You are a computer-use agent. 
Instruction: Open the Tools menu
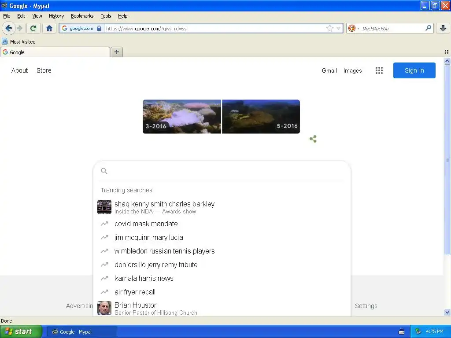(x=106, y=16)
